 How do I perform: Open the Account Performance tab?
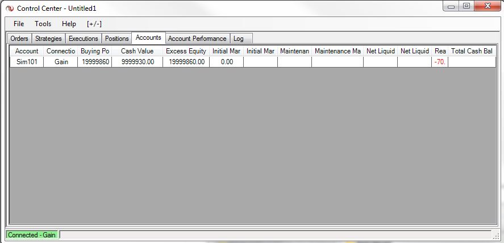point(197,39)
